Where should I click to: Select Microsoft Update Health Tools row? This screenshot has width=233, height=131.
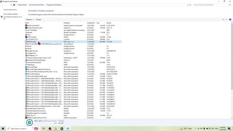(x=73, y=76)
